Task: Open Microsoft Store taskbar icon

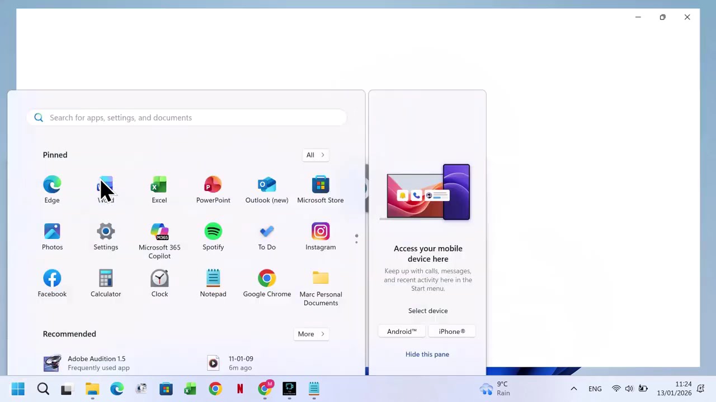Action: [166, 389]
